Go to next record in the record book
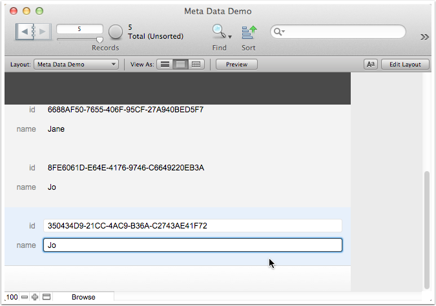 [x=41, y=31]
